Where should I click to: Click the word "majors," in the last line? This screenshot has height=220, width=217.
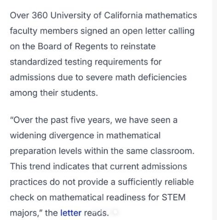click(26, 213)
